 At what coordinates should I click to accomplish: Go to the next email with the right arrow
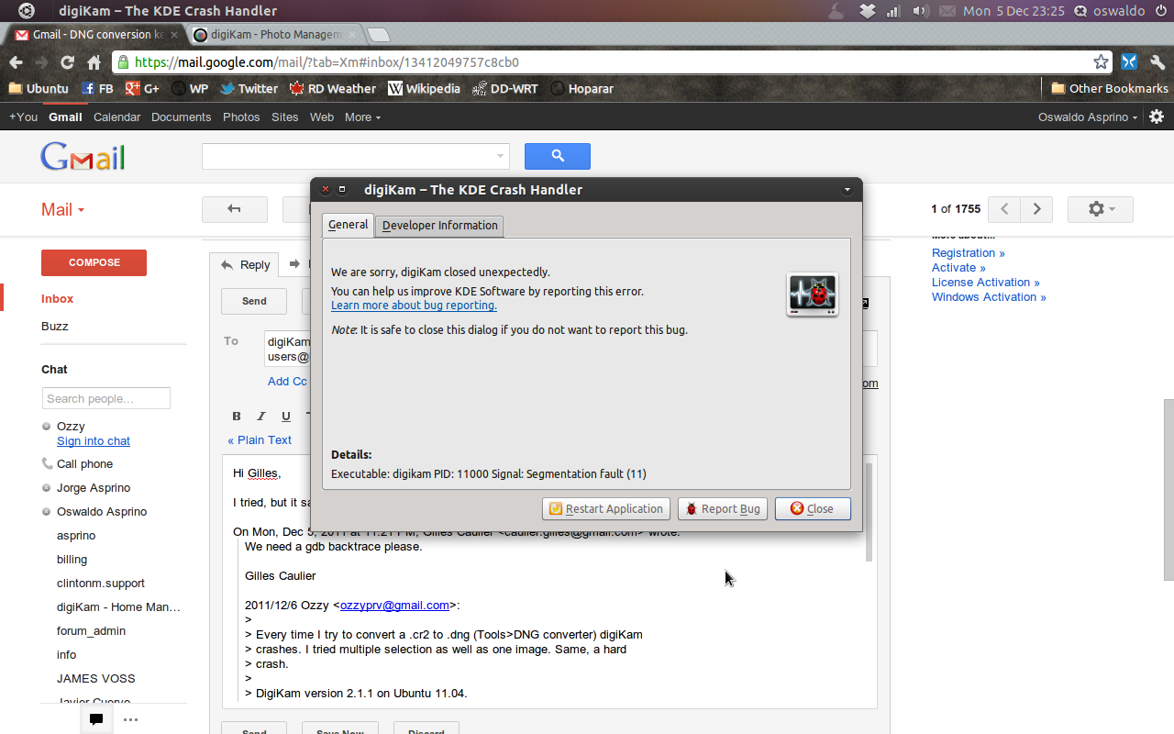click(x=1036, y=209)
